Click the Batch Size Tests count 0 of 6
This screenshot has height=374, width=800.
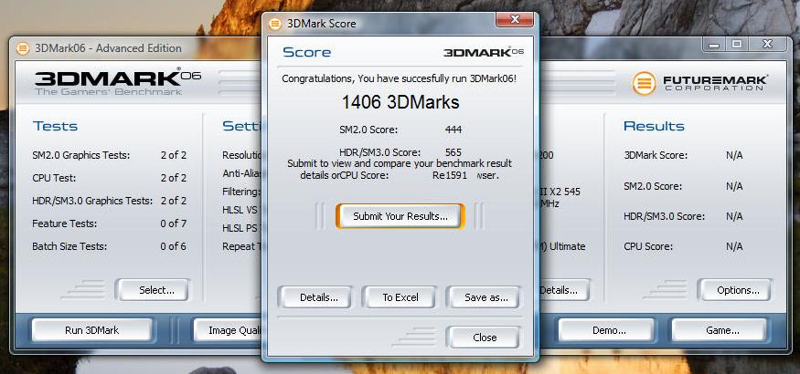click(x=174, y=247)
